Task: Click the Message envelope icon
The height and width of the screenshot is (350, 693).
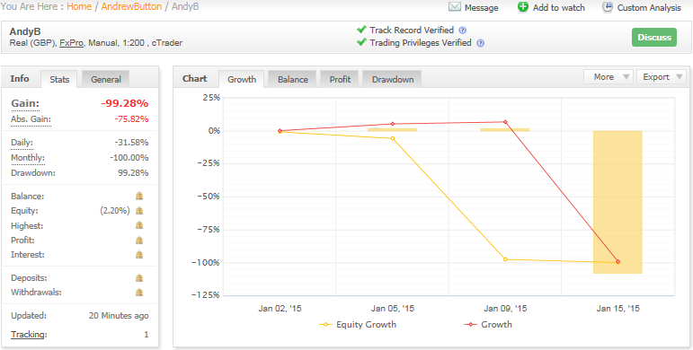Action: click(454, 7)
